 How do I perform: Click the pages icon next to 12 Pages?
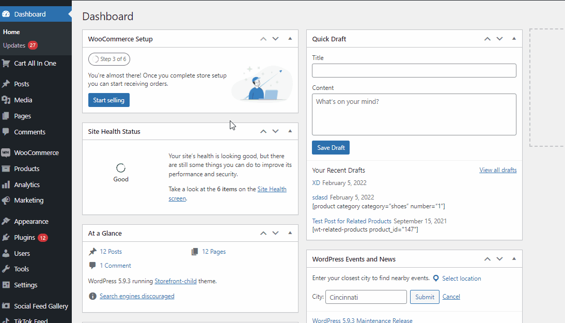[195, 252]
